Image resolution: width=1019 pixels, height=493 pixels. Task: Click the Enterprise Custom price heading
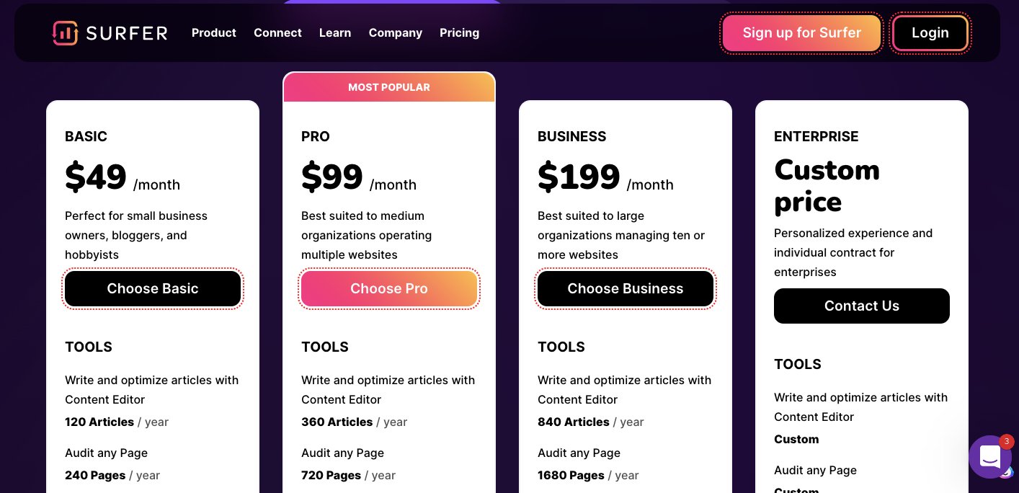[x=827, y=186]
